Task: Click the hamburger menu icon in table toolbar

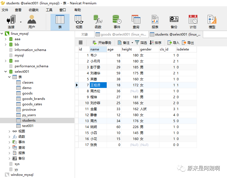Action: click(x=81, y=43)
